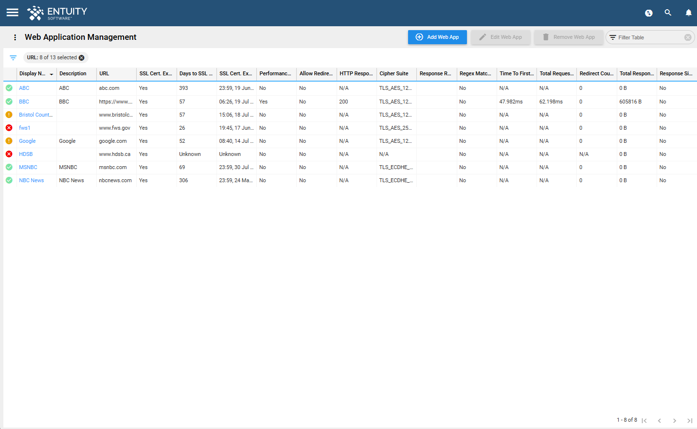Open the BBC web app link
Image resolution: width=697 pixels, height=429 pixels.
(x=24, y=102)
